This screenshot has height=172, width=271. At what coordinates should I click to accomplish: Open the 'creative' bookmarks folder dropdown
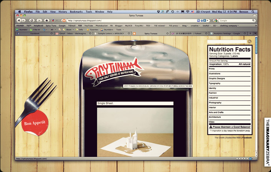[x=196, y=25]
